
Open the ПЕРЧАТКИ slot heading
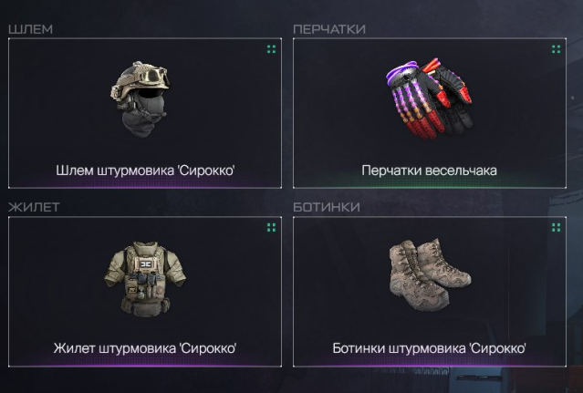click(x=329, y=29)
